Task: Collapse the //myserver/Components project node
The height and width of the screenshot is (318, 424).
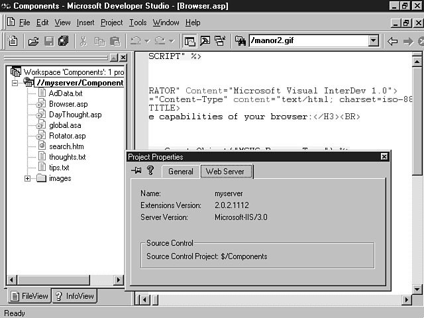Action: (x=15, y=83)
